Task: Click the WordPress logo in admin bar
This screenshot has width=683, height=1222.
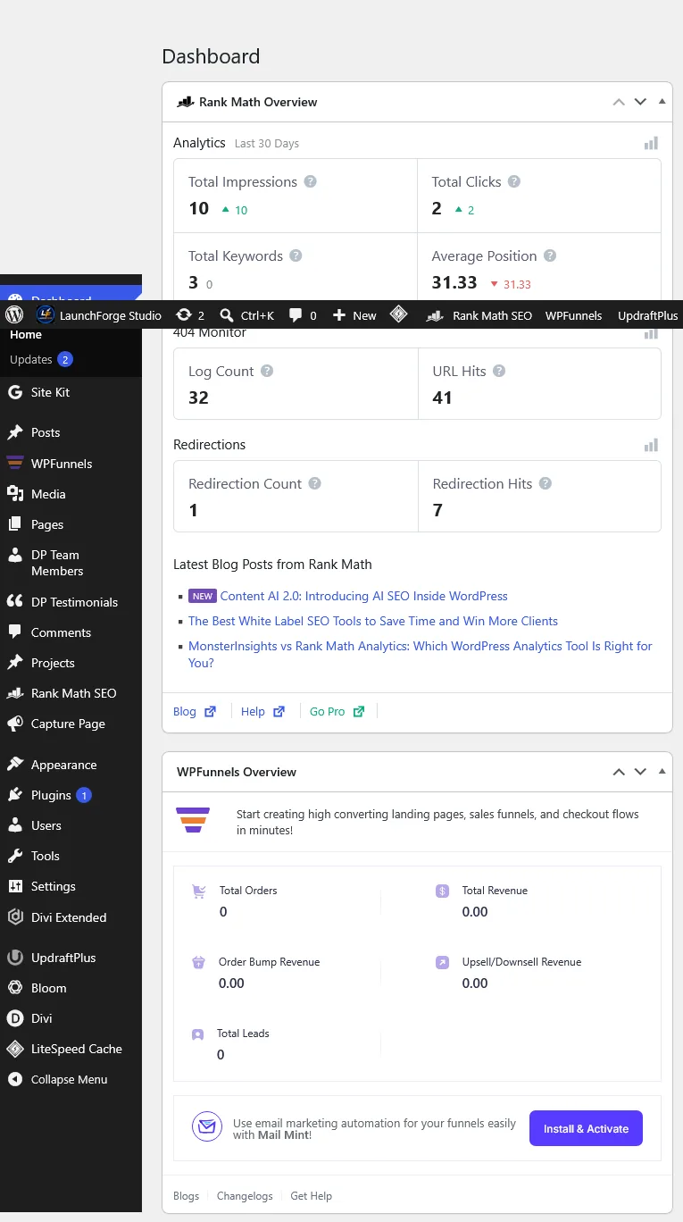Action: coord(13,315)
